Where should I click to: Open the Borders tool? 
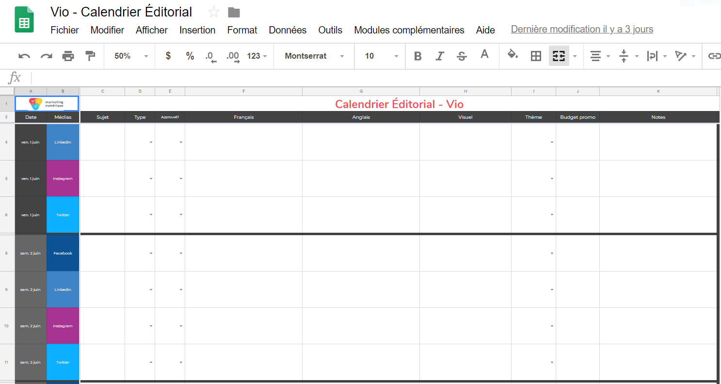536,56
